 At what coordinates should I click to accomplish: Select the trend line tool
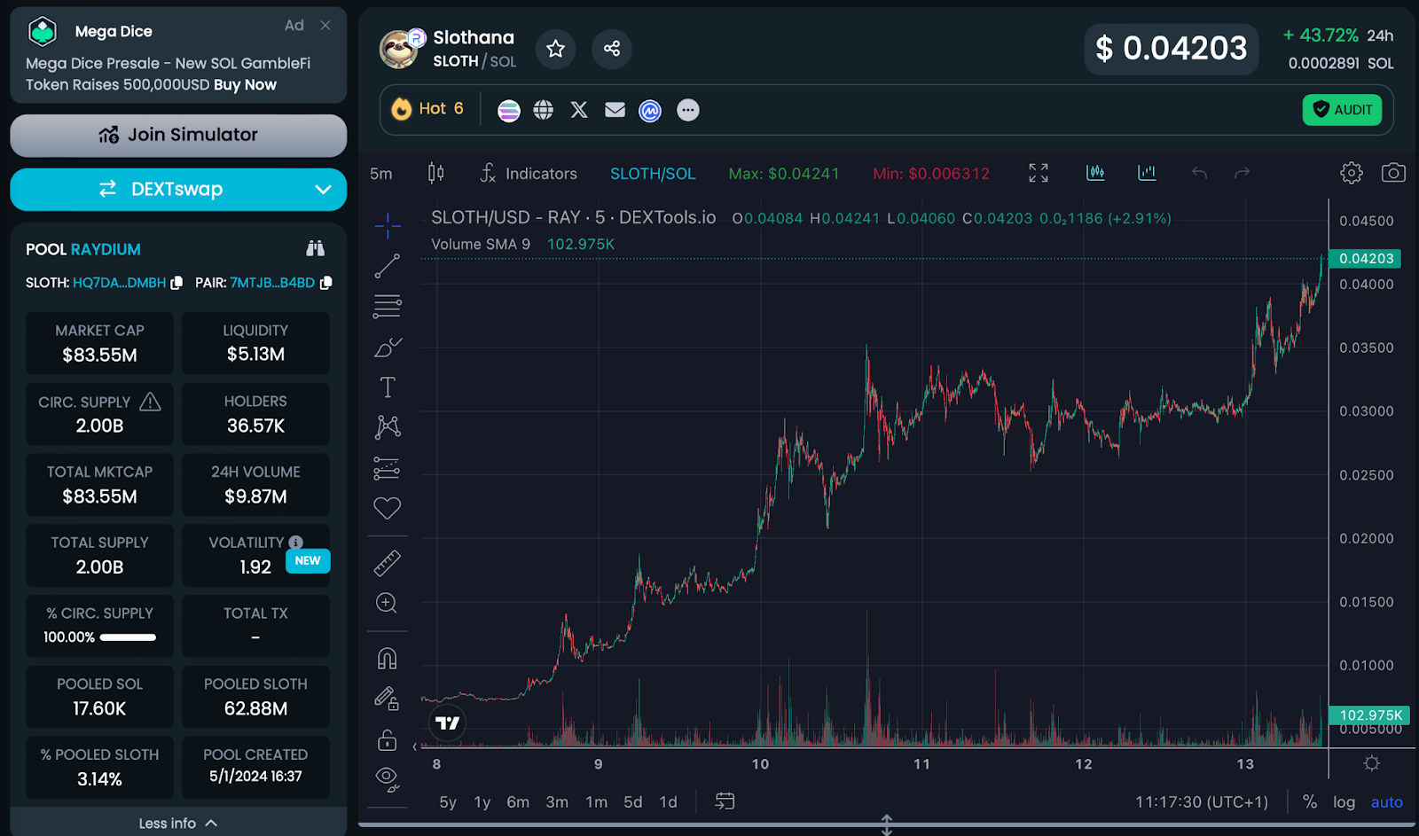click(388, 266)
